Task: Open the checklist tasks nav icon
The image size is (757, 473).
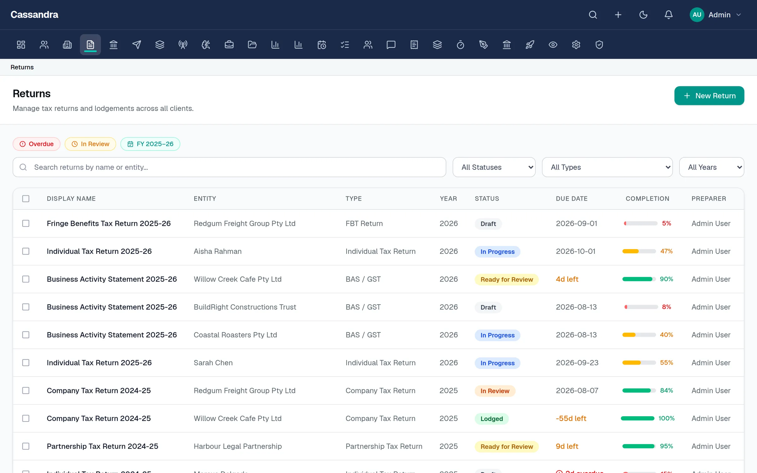Action: (x=345, y=45)
